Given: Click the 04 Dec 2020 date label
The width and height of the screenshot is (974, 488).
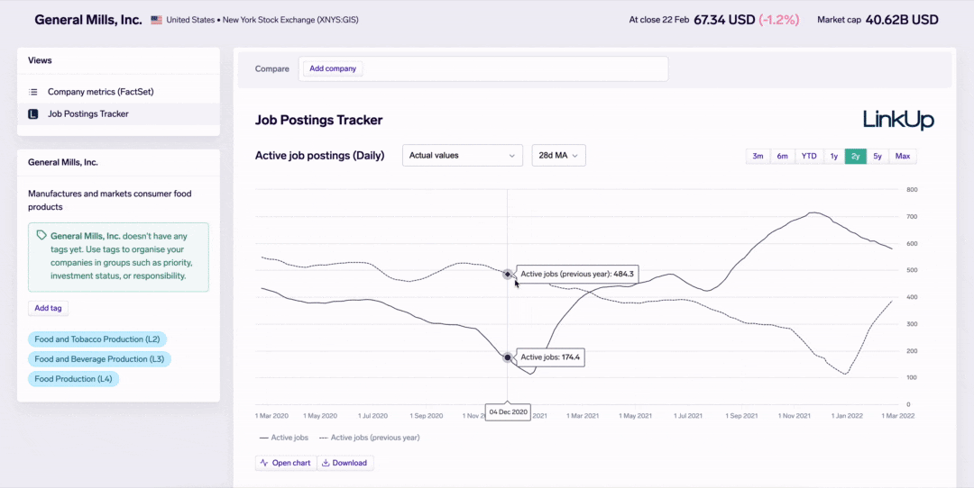Looking at the screenshot, I should coord(508,411).
